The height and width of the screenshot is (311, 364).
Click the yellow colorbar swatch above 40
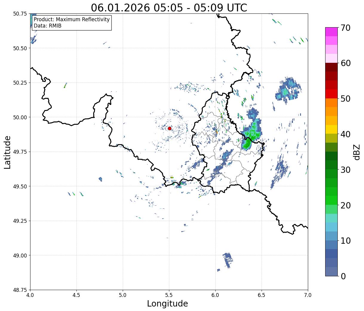point(331,129)
